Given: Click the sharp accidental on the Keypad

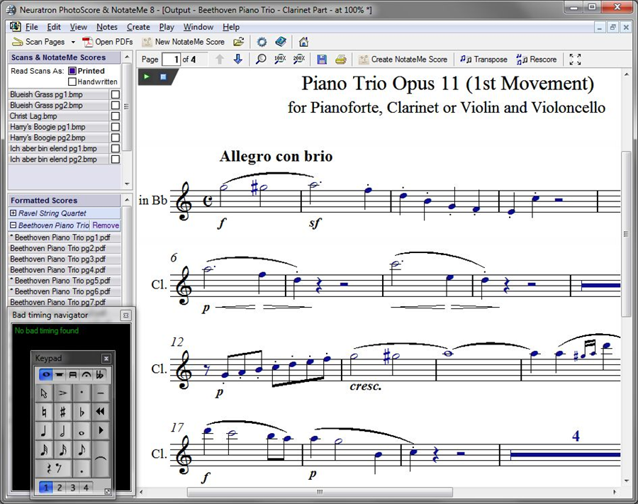Looking at the screenshot, I should [x=62, y=411].
